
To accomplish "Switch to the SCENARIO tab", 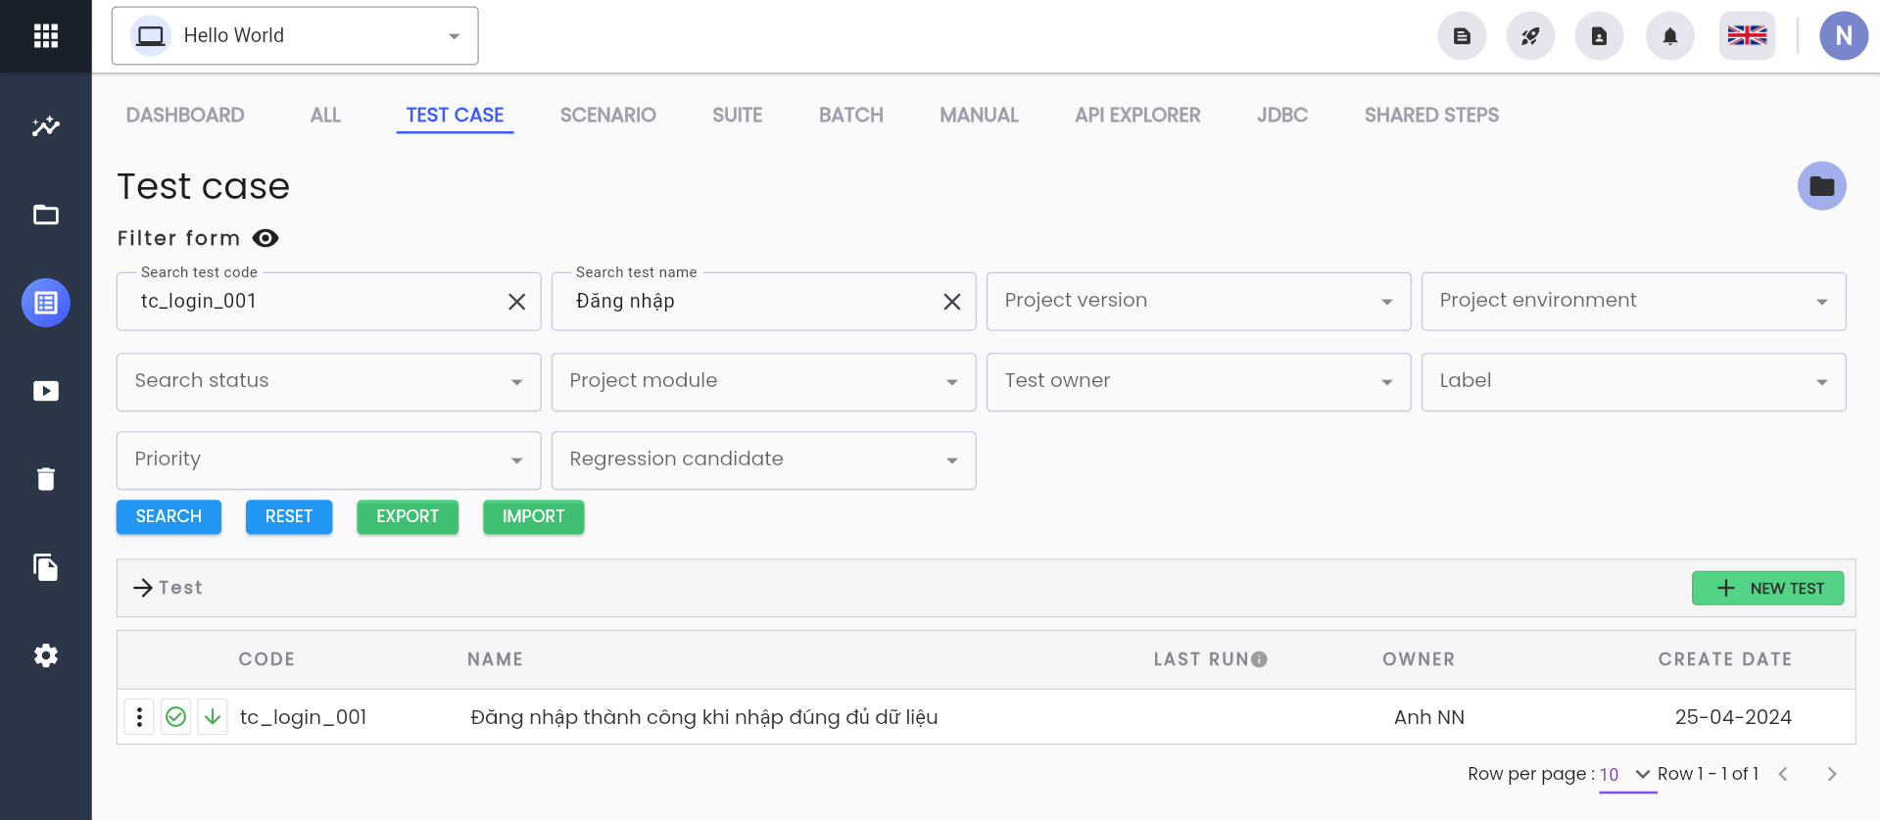I will click(x=607, y=115).
